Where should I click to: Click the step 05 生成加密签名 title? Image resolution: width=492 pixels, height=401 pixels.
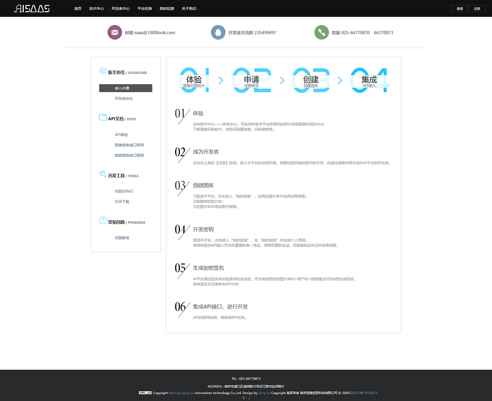208,268
